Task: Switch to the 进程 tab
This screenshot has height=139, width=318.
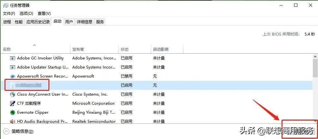Action: (7, 22)
